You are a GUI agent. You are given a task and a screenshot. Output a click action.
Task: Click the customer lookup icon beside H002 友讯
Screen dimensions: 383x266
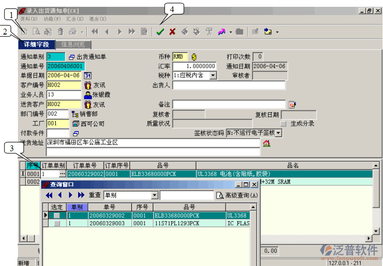pos(87,85)
